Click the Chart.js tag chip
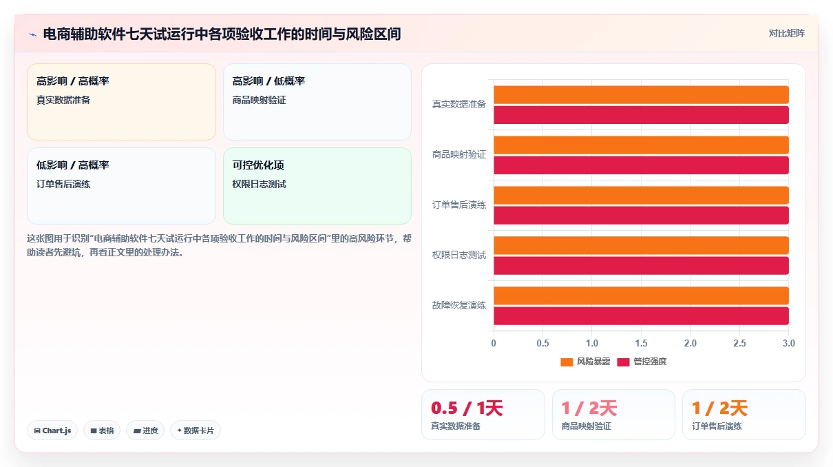The image size is (833, 467). pos(52,430)
